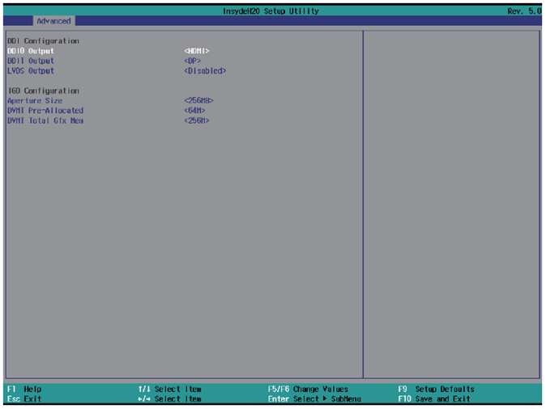This screenshot has width=546, height=409.
Task: Click the InsydeH20 Setup Utility title
Action: 271,11
